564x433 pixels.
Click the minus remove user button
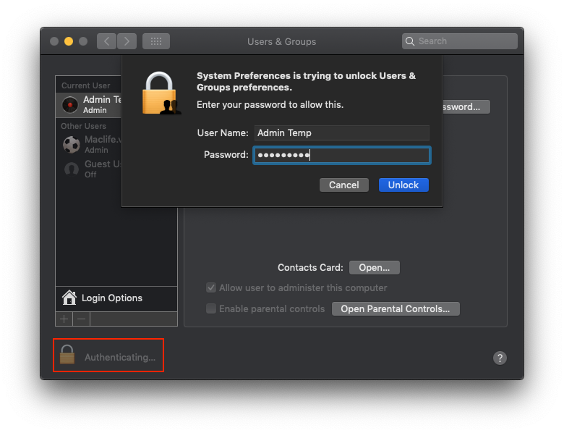[x=82, y=319]
